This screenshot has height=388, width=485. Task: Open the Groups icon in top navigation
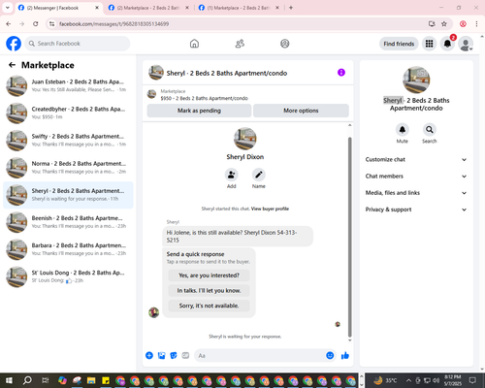tap(285, 44)
